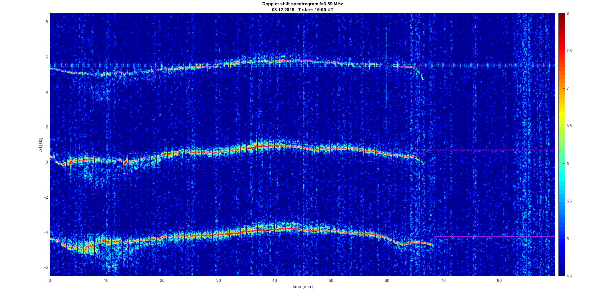This screenshot has height=296, width=590.
Task: Click the date line '08.12.2018 T start: 16:00 UT'
Action: 302,10
